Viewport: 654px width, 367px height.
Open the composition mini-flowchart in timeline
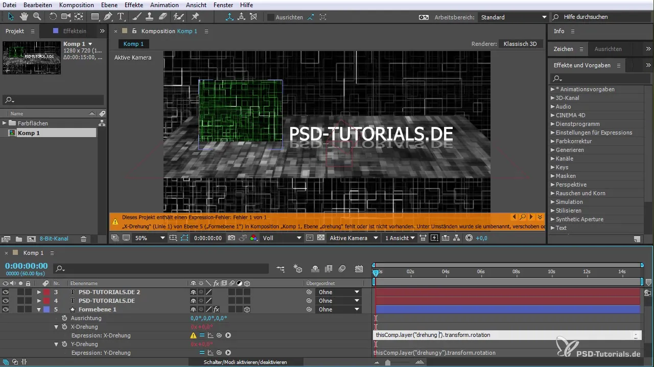click(x=281, y=269)
